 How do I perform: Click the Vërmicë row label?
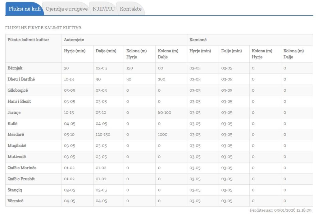[x=15, y=201]
